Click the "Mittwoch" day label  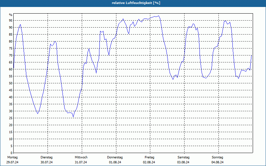pyautogui.click(x=81, y=157)
